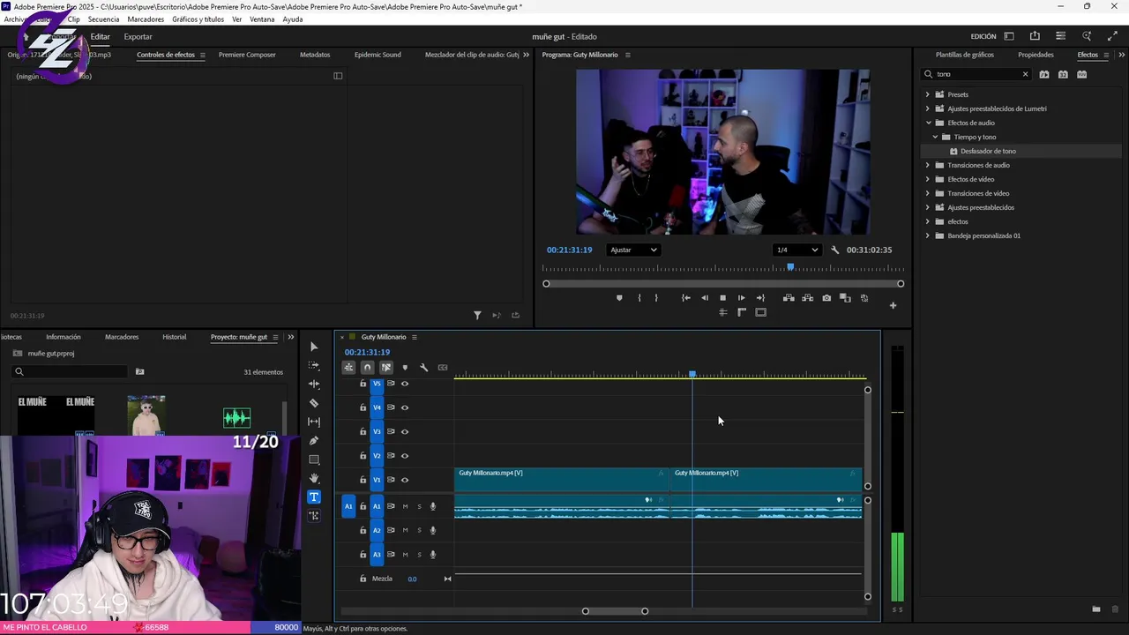This screenshot has height=635, width=1129.
Task: Stop playback in Program monitor
Action: [x=722, y=298]
